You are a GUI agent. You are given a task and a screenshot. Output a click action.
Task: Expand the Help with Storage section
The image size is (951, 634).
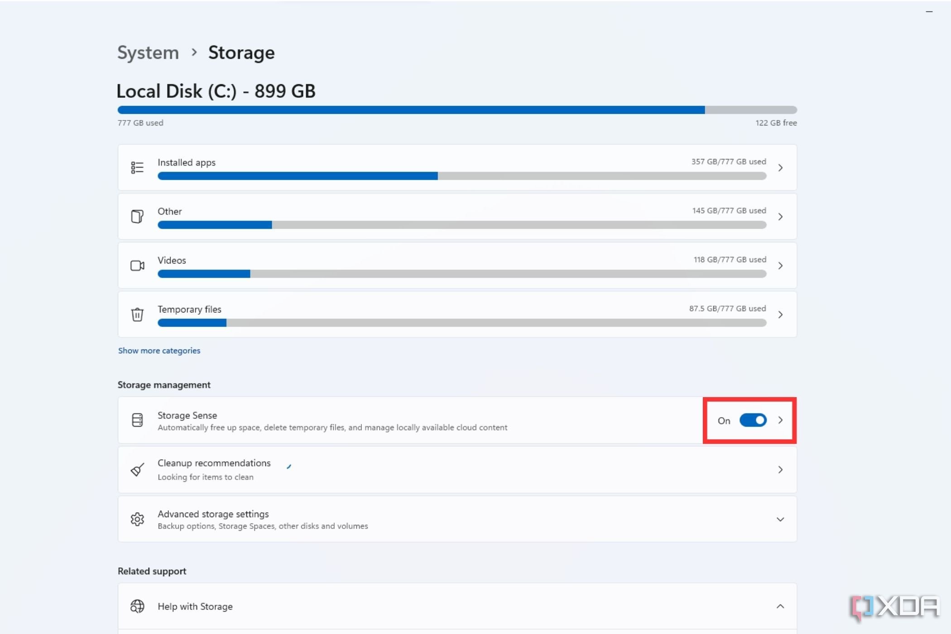[x=780, y=606]
